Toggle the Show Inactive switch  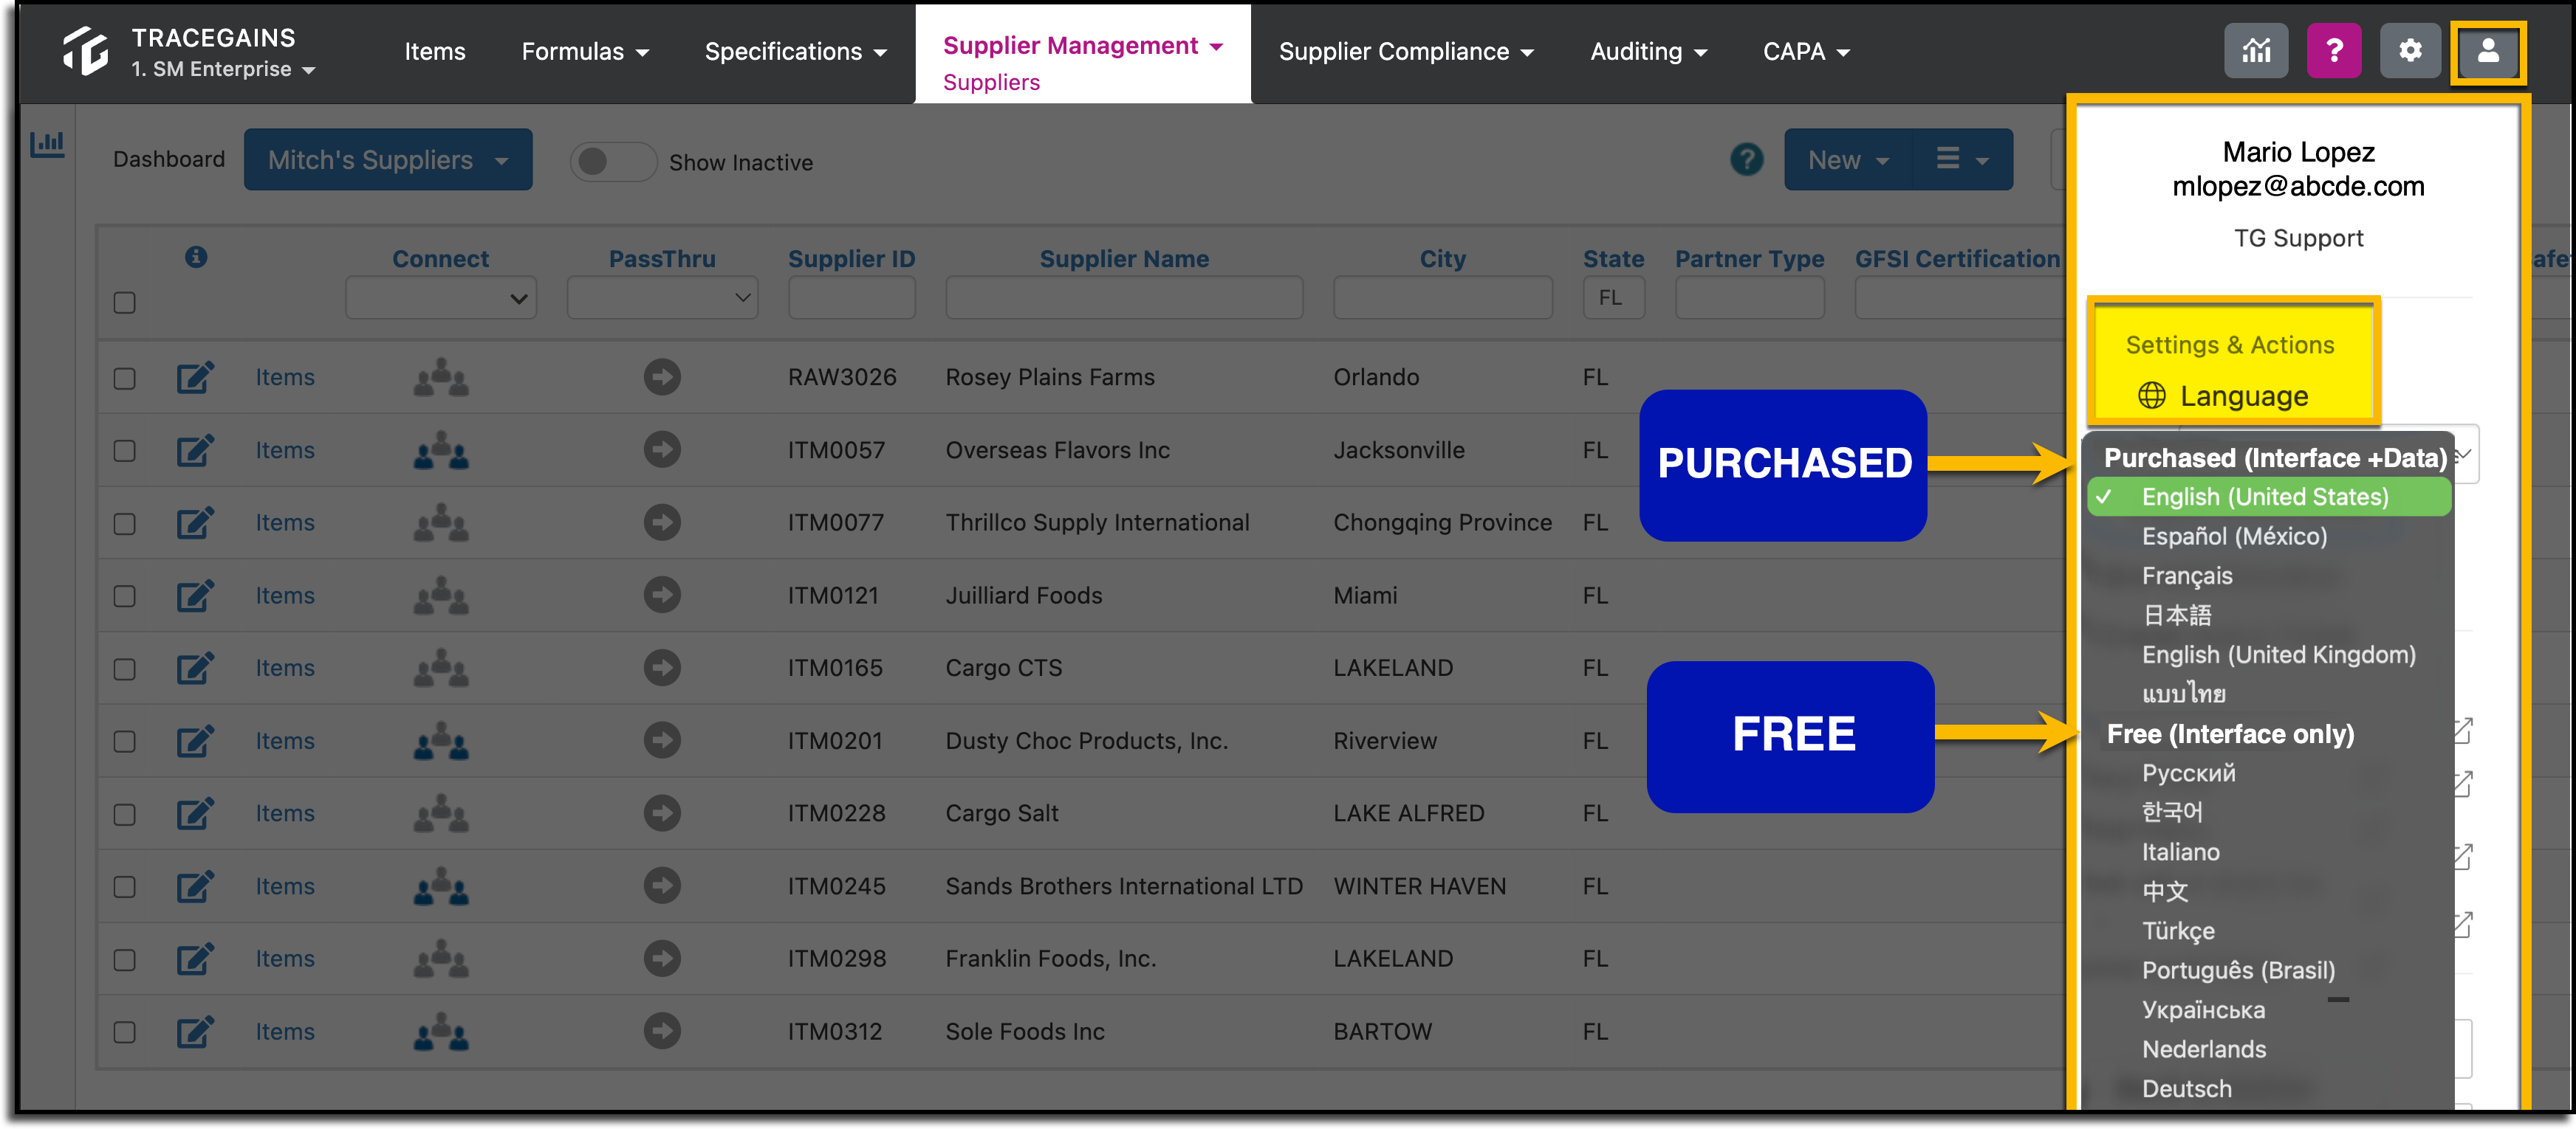coord(612,162)
